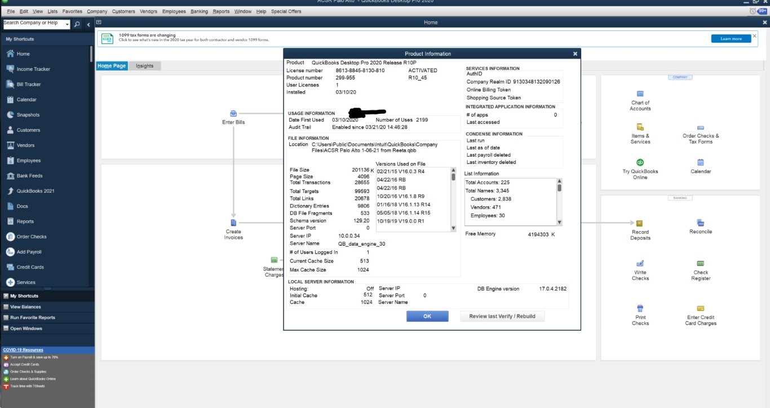Click the Create Invoices icon on Home page
The image size is (770, 408).
pos(233,223)
